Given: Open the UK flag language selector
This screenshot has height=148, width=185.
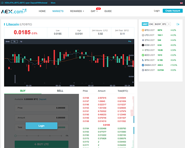Looking at the screenshot, I should tap(181, 3).
